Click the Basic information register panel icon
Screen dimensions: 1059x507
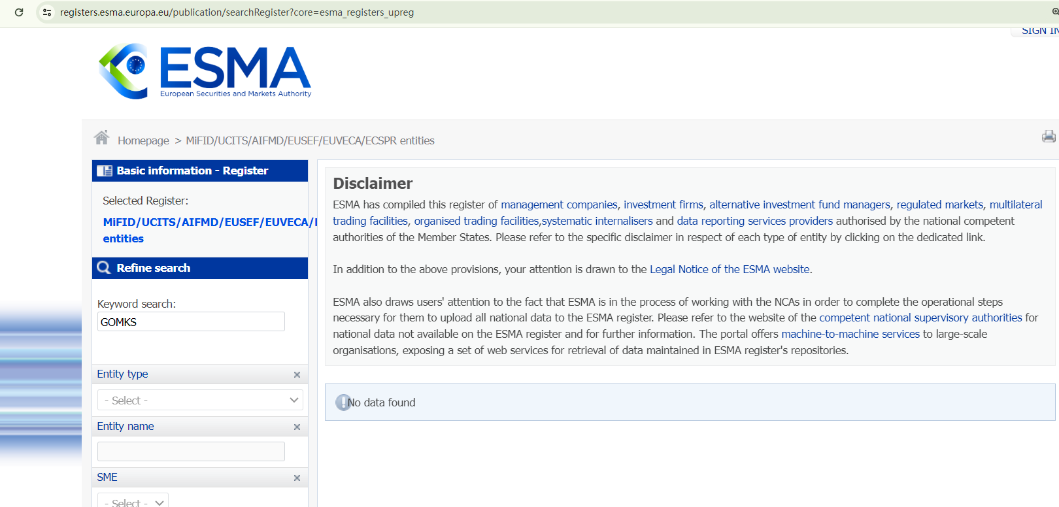[x=105, y=171]
